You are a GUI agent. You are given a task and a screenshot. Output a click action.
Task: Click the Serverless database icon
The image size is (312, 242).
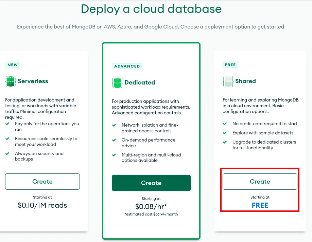pos(11,81)
